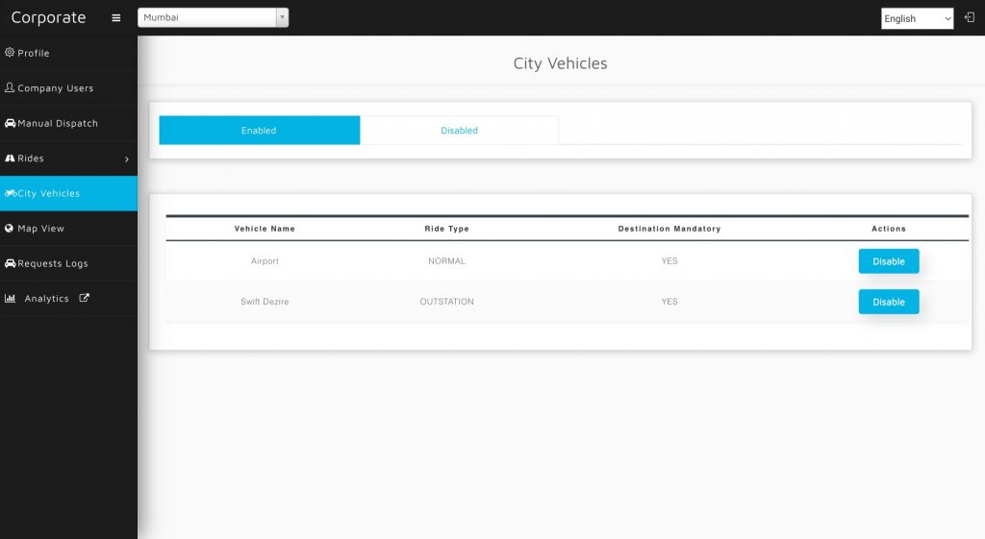
Task: Click the Manual Dispatch car icon
Action: point(10,123)
